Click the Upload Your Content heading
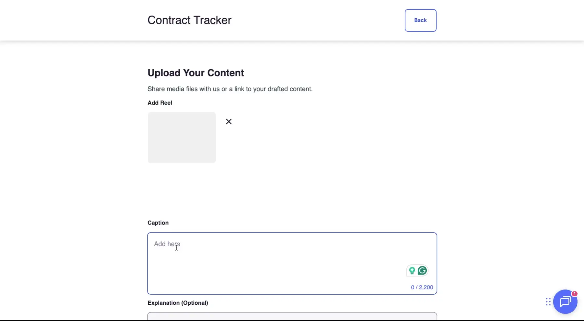 pyautogui.click(x=196, y=72)
